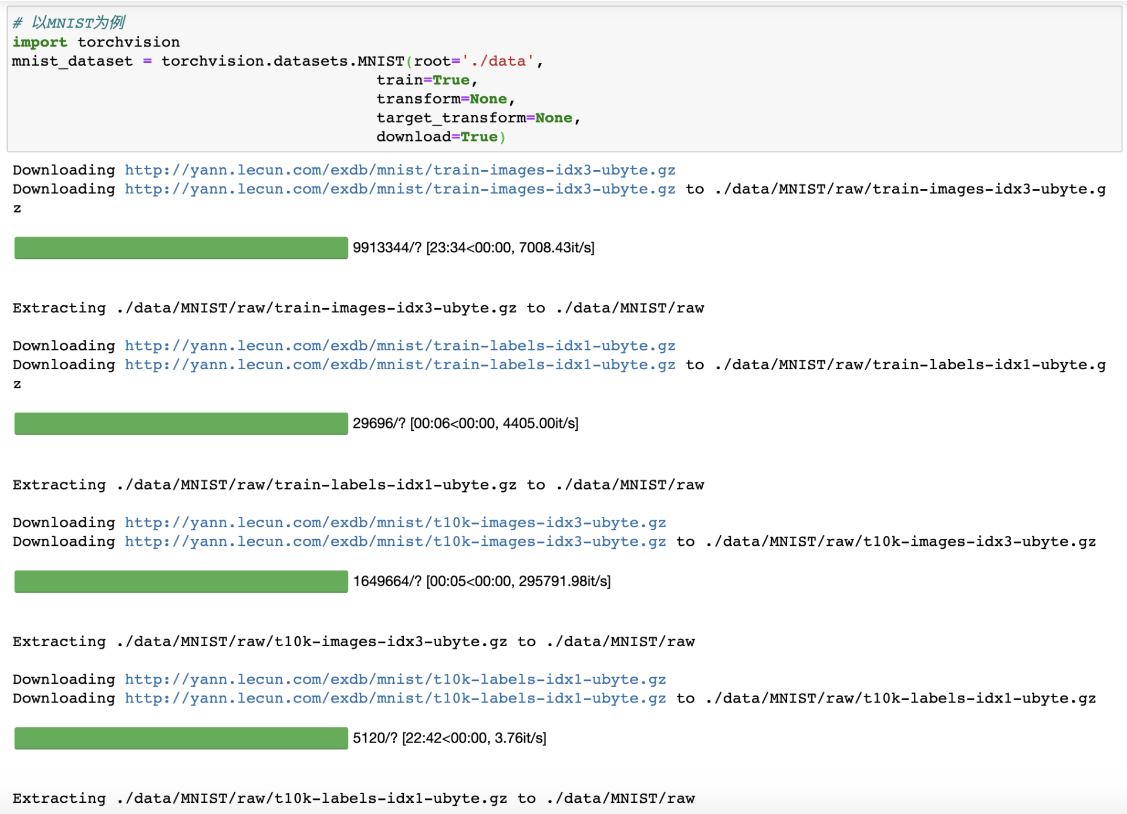The width and height of the screenshot is (1127, 814).
Task: Click the 5120 progress bar
Action: tap(181, 738)
